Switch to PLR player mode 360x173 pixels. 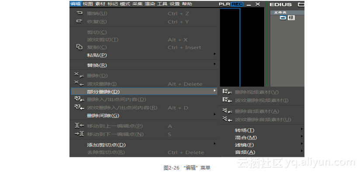225,4
